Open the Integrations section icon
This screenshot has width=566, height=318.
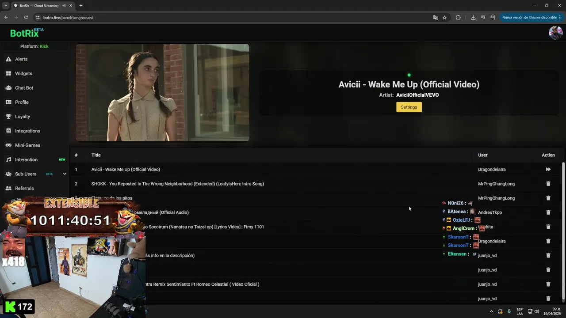(8, 131)
